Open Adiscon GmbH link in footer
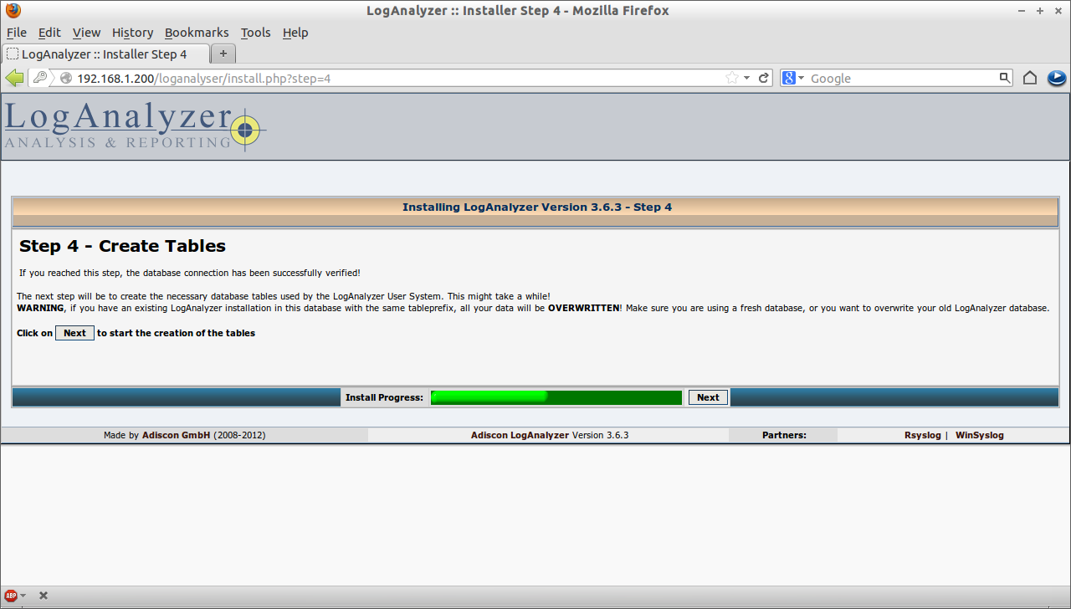 pos(176,435)
